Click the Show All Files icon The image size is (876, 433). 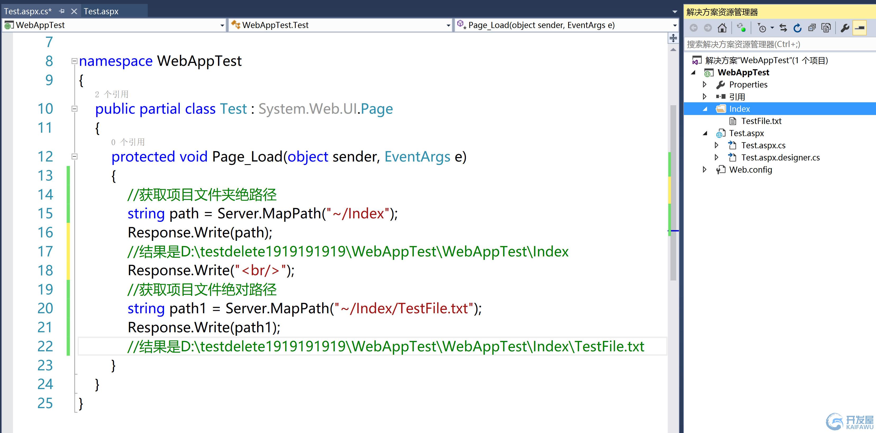pyautogui.click(x=826, y=28)
